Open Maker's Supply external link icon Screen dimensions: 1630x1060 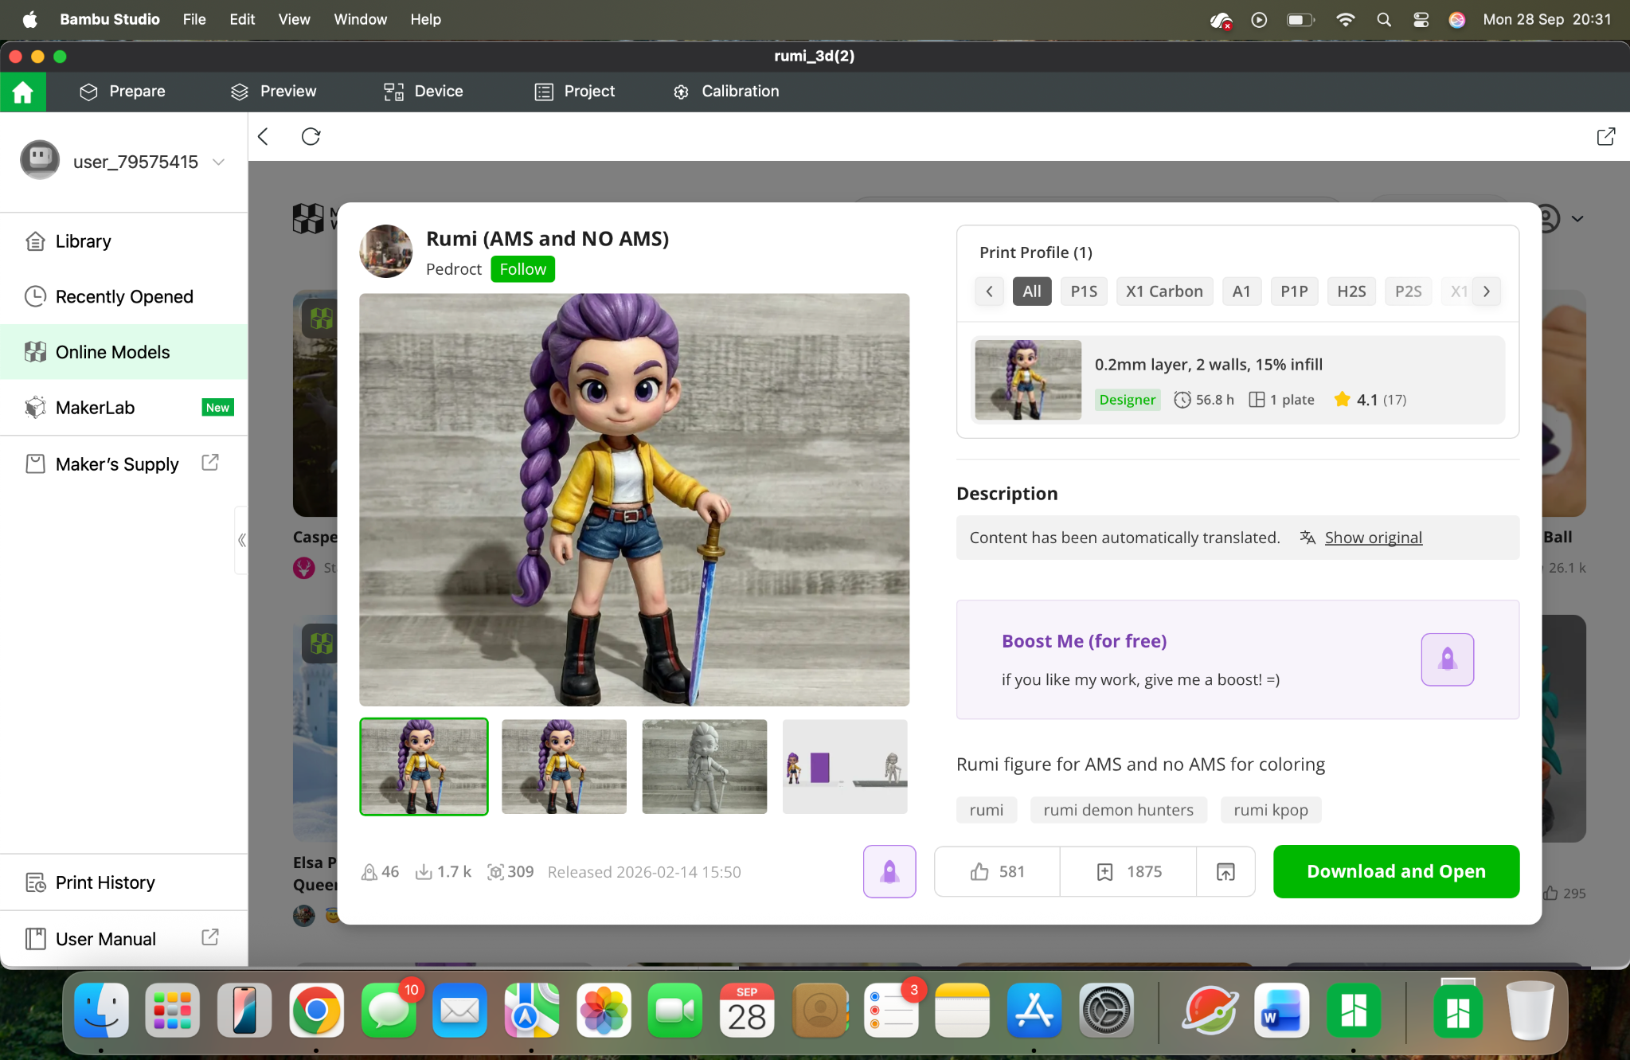[x=210, y=463]
